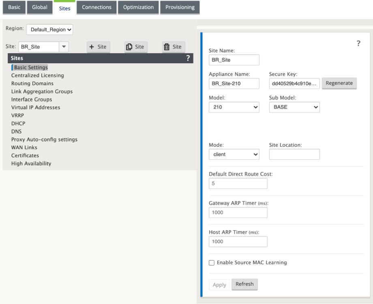Open DHCP settings
This screenshot has width=373, height=304.
coord(18,124)
